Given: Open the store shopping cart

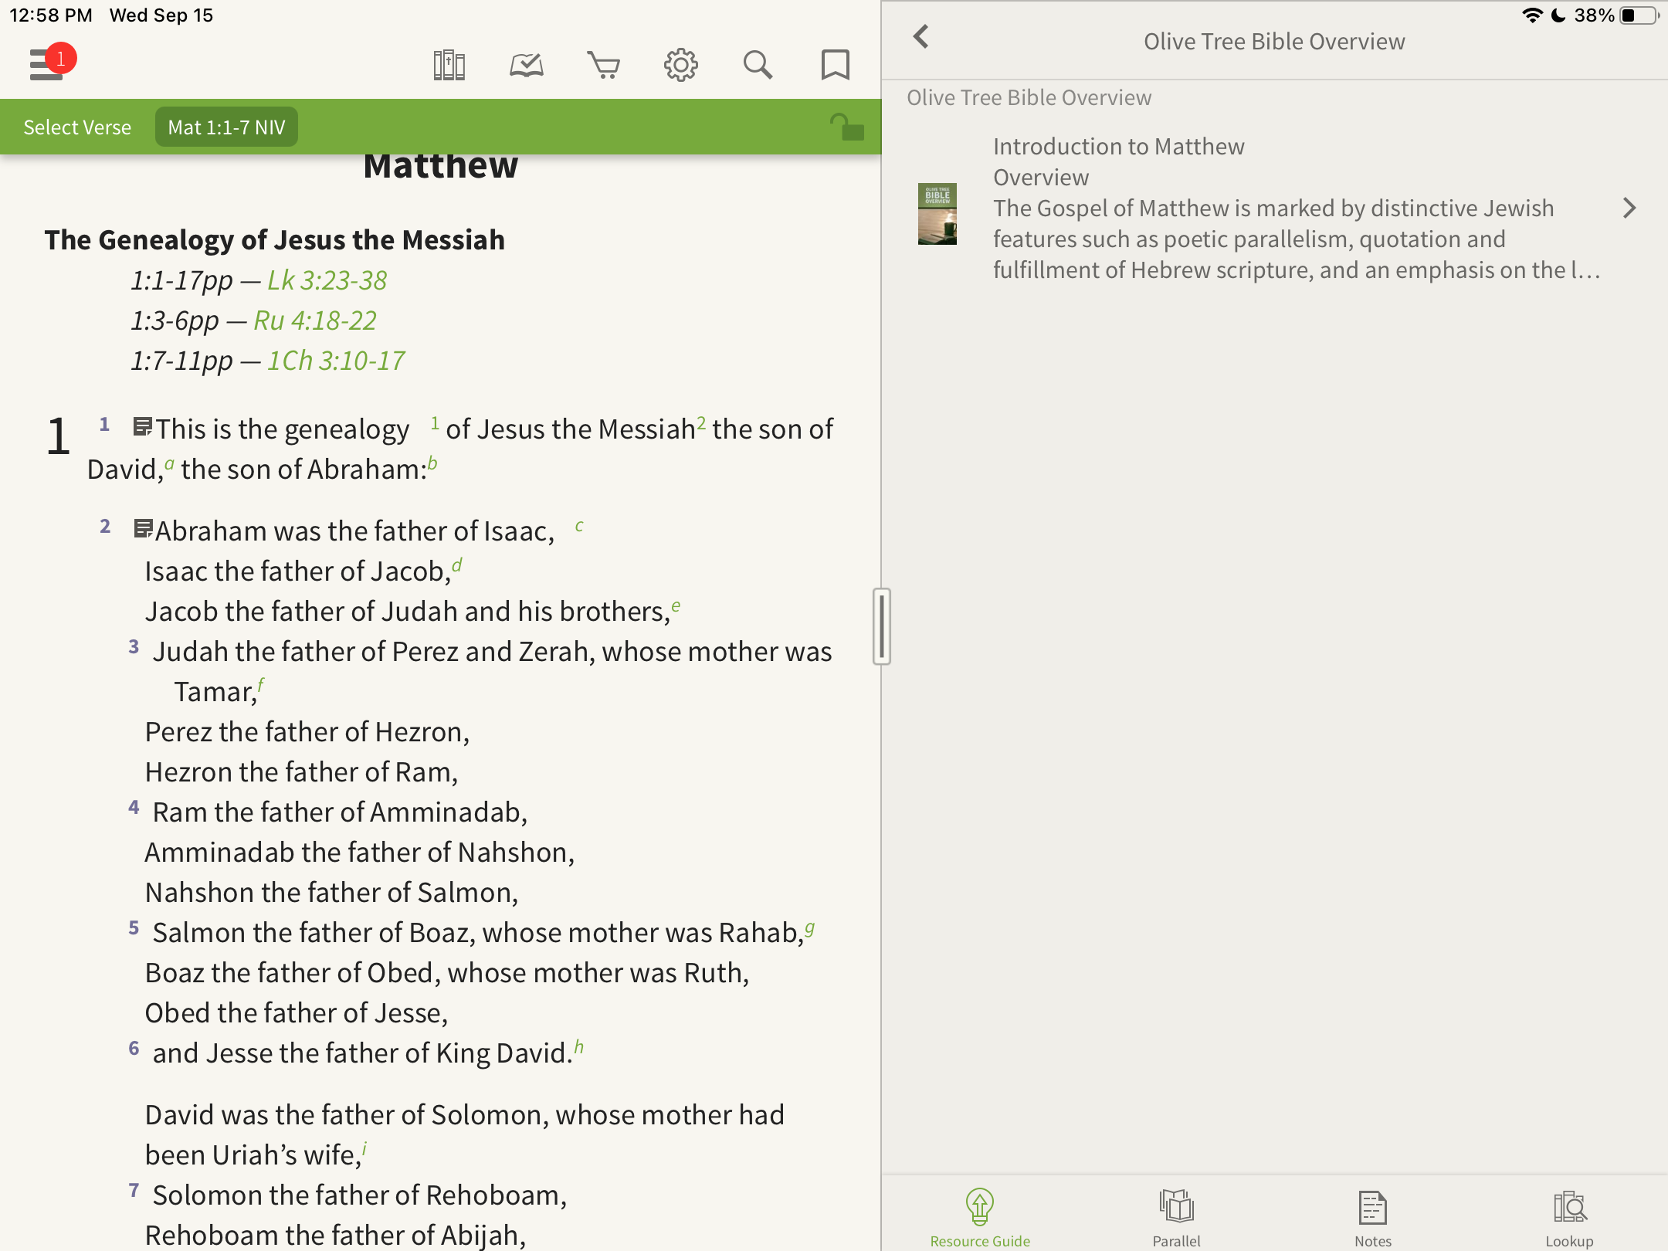Looking at the screenshot, I should point(603,66).
